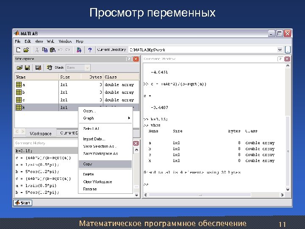This screenshot has height=229, width=305.
Task: Click the variable a icon in Workspace
Action: [19, 84]
